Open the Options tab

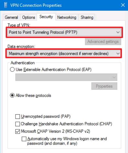click(28, 17)
